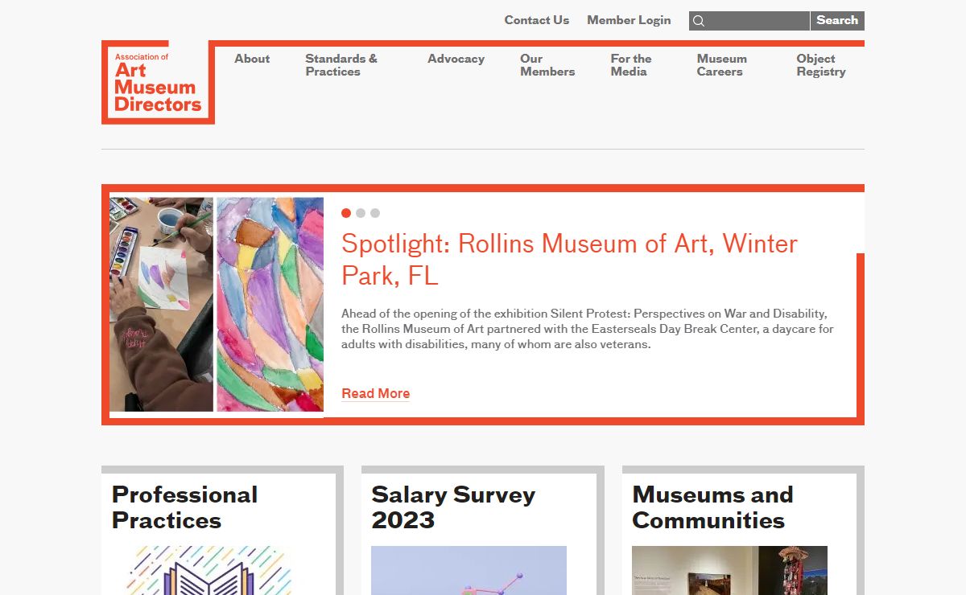View the colorful abstract watercolor image

270,305
